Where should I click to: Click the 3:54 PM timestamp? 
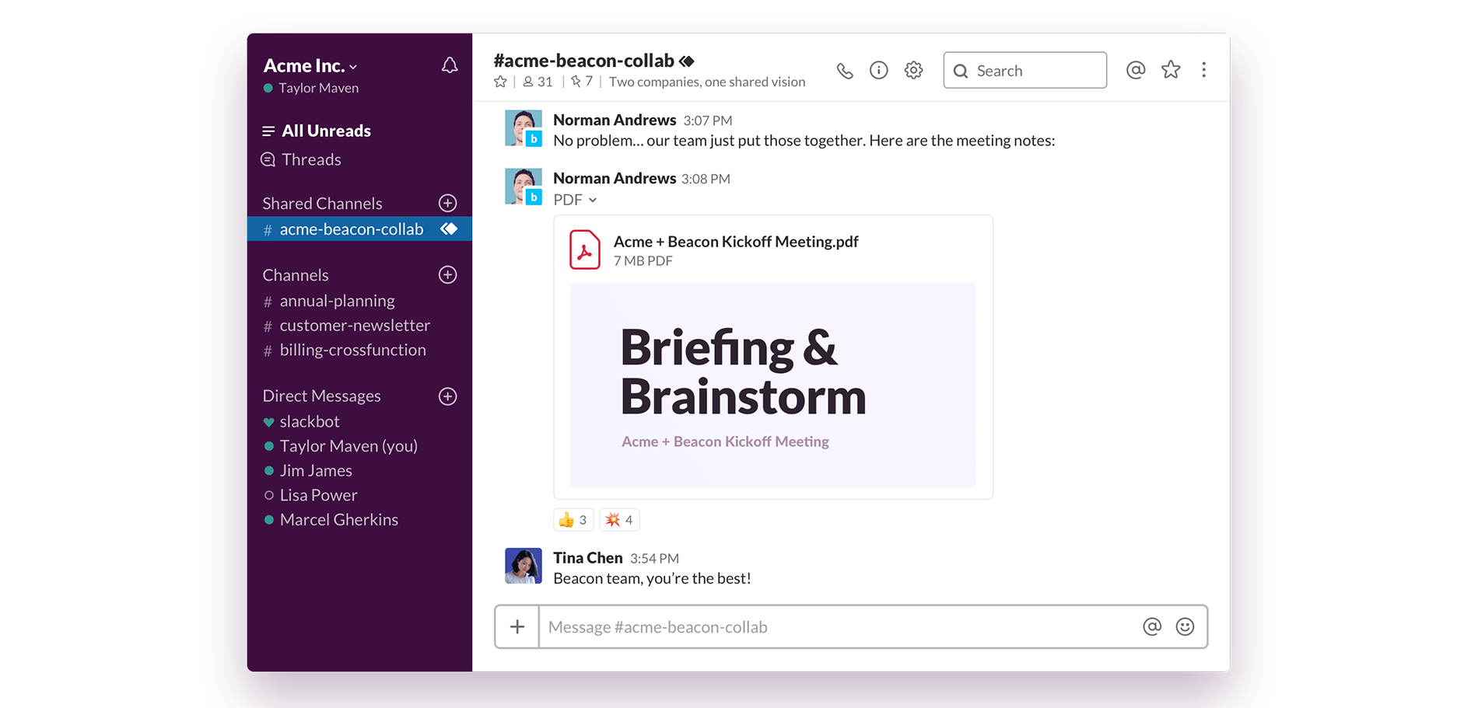(654, 559)
